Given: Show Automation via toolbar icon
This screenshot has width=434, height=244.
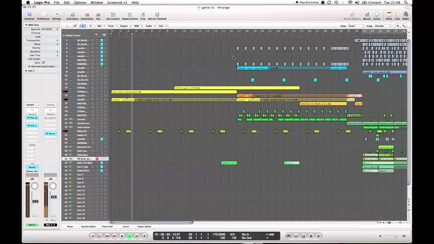Looking at the screenshot, I should 87,14.
